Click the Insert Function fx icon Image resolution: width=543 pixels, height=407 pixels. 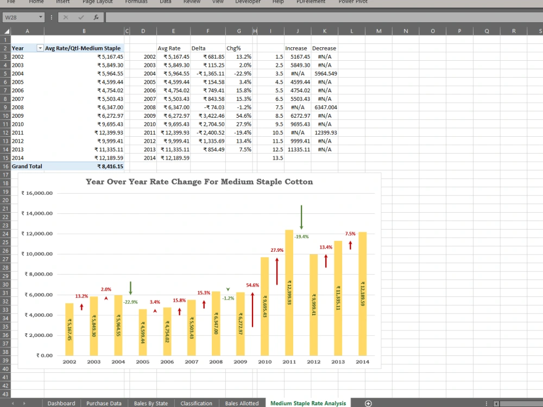96,17
